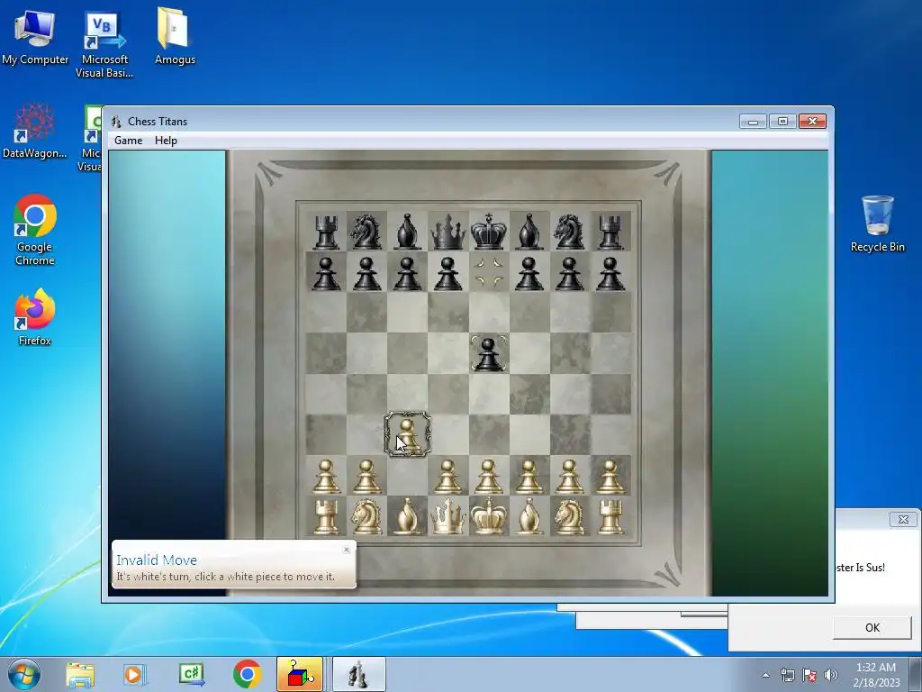Click OK in the Sus dialog
922x692 pixels.
point(872,627)
